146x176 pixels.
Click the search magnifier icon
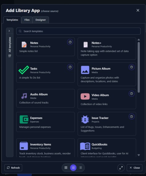point(20,31)
